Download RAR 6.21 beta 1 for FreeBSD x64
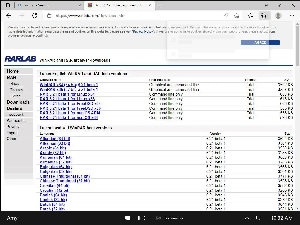The width and height of the screenshot is (300, 225). click(70, 103)
